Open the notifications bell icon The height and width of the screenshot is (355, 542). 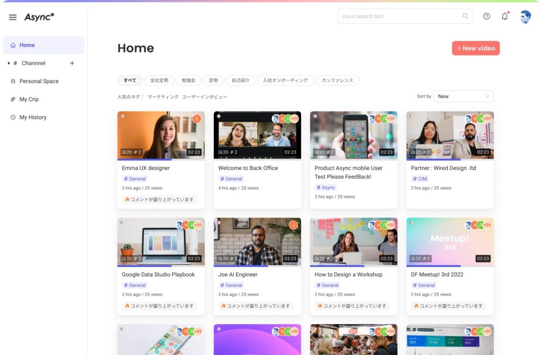pos(504,16)
